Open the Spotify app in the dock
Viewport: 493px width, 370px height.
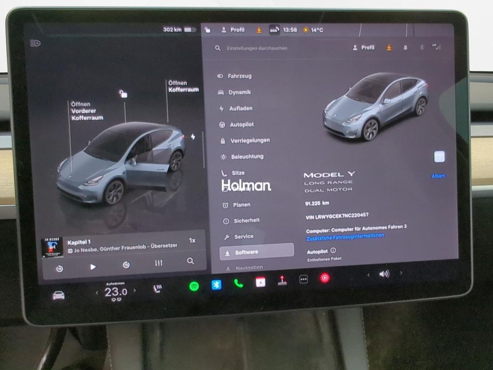coord(194,286)
